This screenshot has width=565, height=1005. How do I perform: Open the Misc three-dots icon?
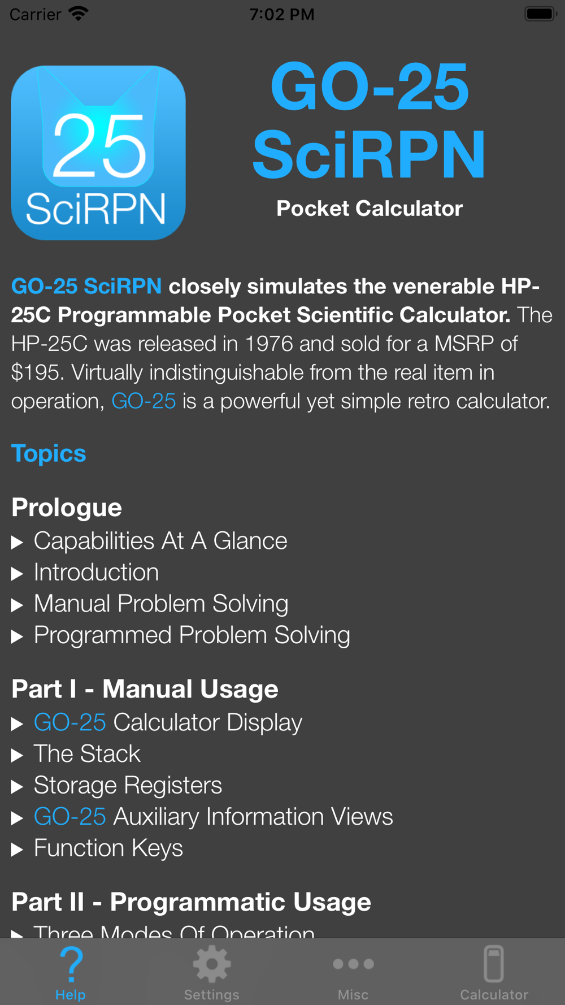pos(353,964)
